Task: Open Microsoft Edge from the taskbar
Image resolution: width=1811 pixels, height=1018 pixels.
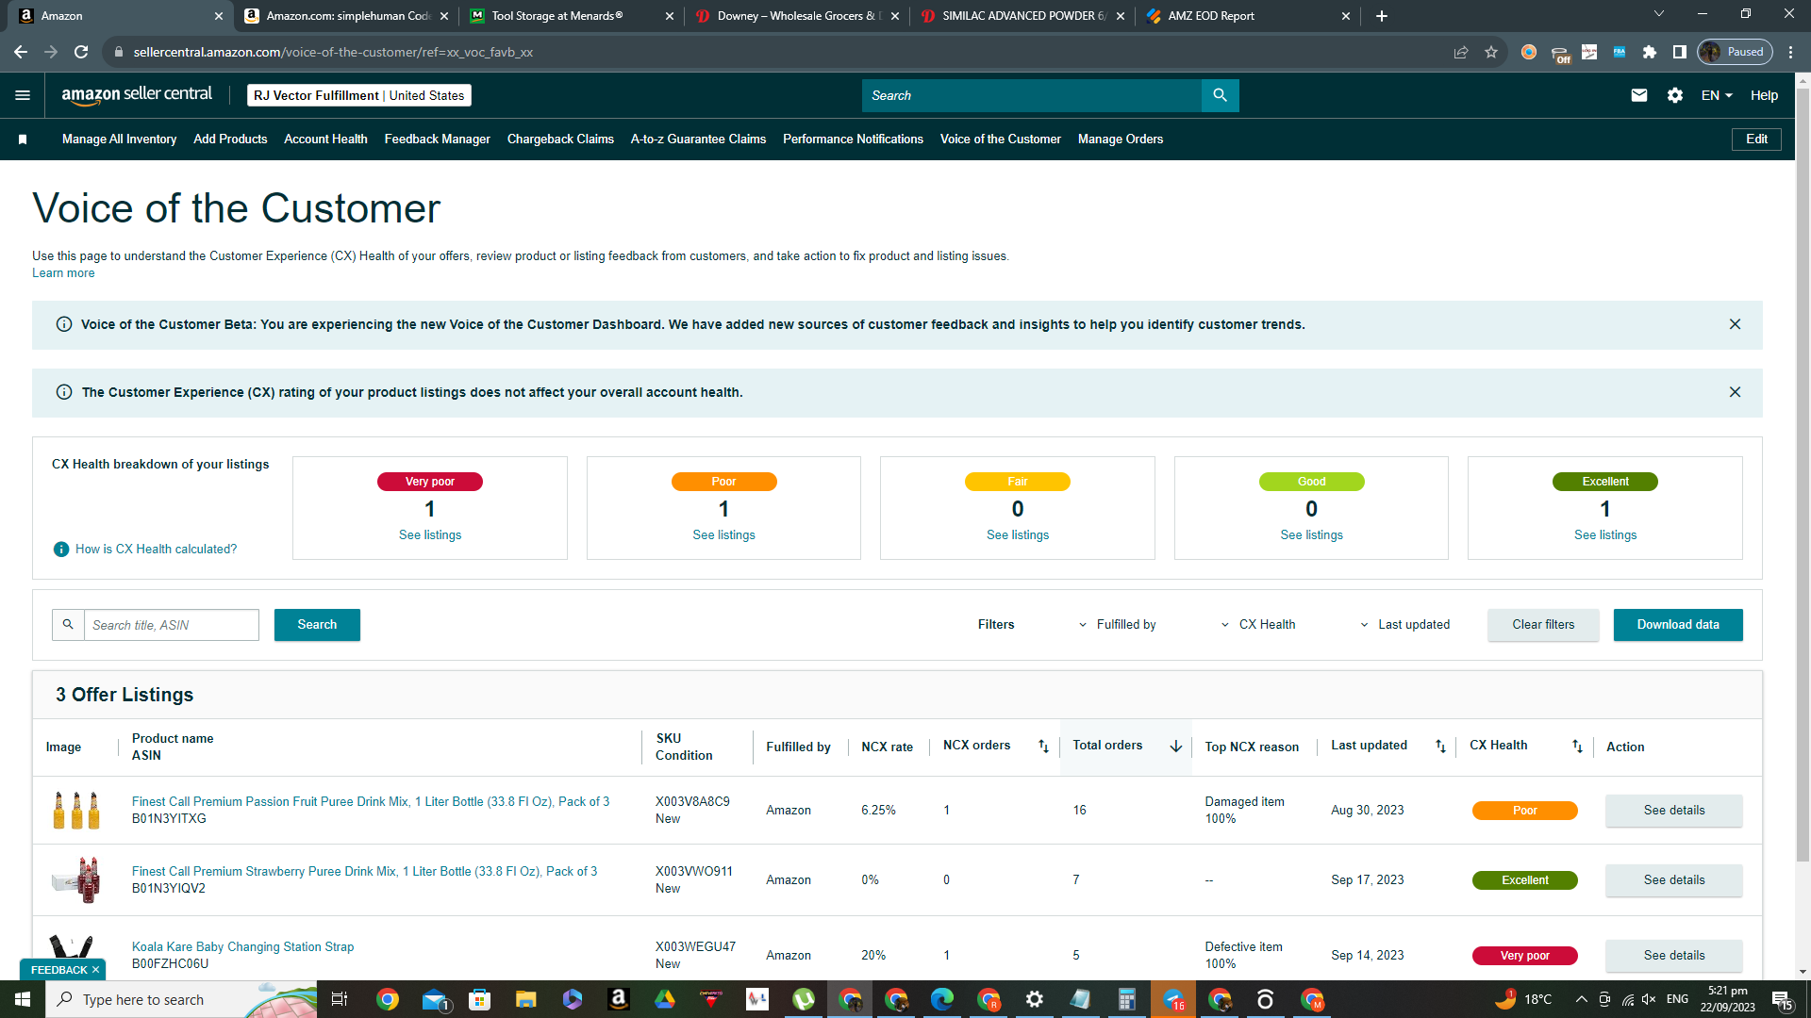Action: [x=942, y=999]
